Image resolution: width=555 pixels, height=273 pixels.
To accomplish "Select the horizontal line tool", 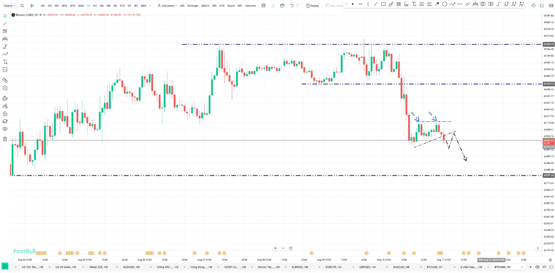I will click(x=360, y=4).
